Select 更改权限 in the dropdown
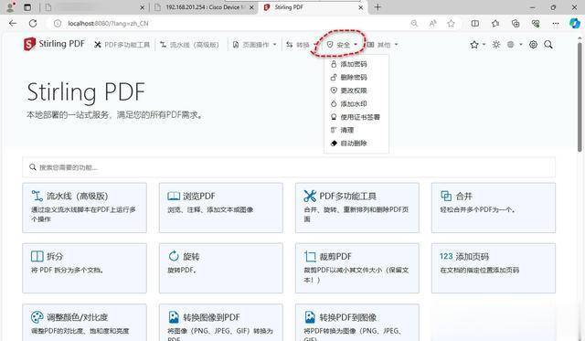585x341 pixels. click(349, 91)
